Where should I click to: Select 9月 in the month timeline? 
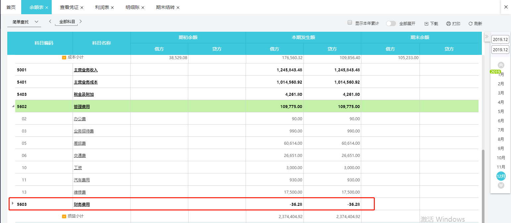tap(501, 149)
